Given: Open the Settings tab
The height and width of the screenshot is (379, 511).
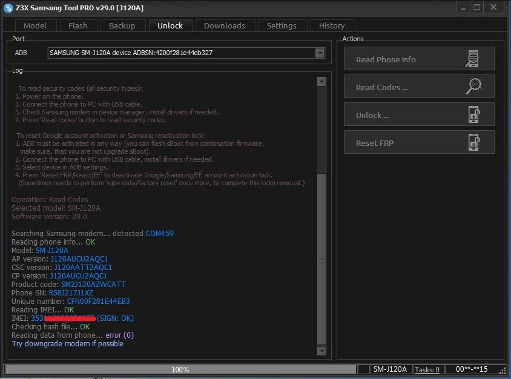Looking at the screenshot, I should point(282,26).
